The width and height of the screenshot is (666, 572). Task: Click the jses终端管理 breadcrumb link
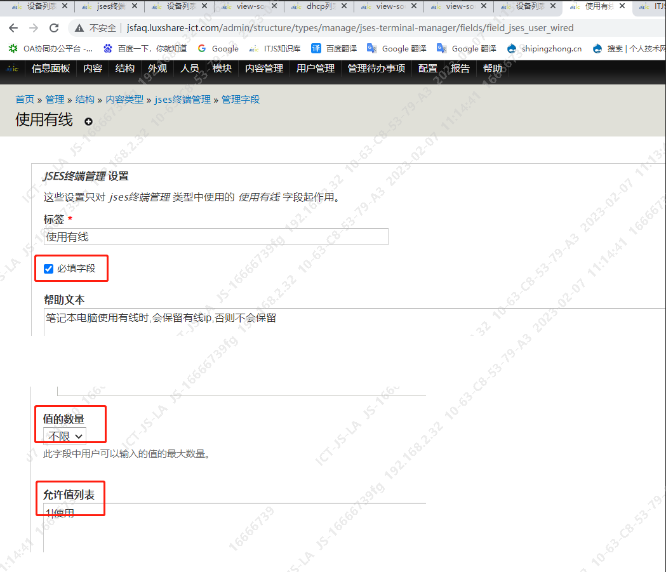tap(182, 100)
